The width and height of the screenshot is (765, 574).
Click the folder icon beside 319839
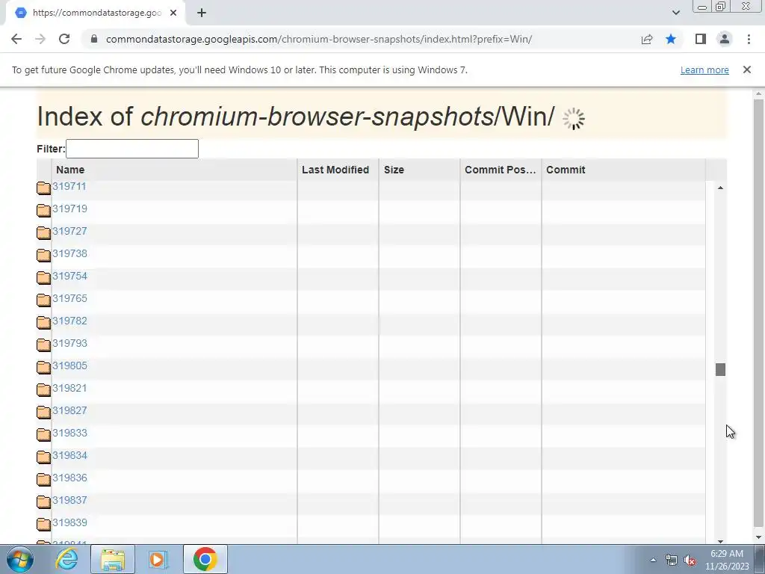point(43,525)
